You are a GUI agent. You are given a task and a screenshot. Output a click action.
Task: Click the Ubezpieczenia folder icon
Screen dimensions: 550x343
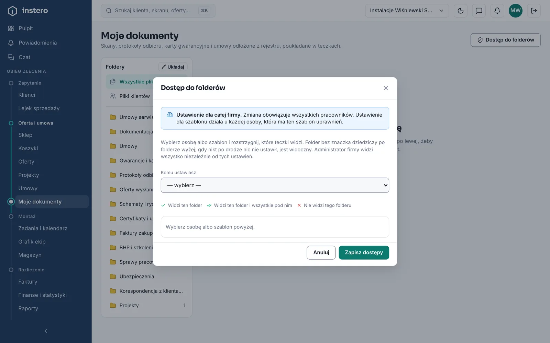pyautogui.click(x=113, y=276)
